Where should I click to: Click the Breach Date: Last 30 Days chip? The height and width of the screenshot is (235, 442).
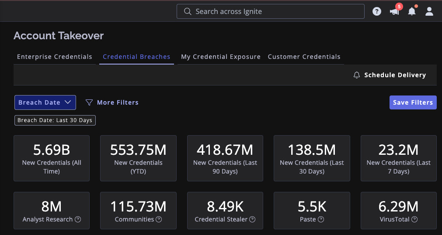pyautogui.click(x=55, y=120)
